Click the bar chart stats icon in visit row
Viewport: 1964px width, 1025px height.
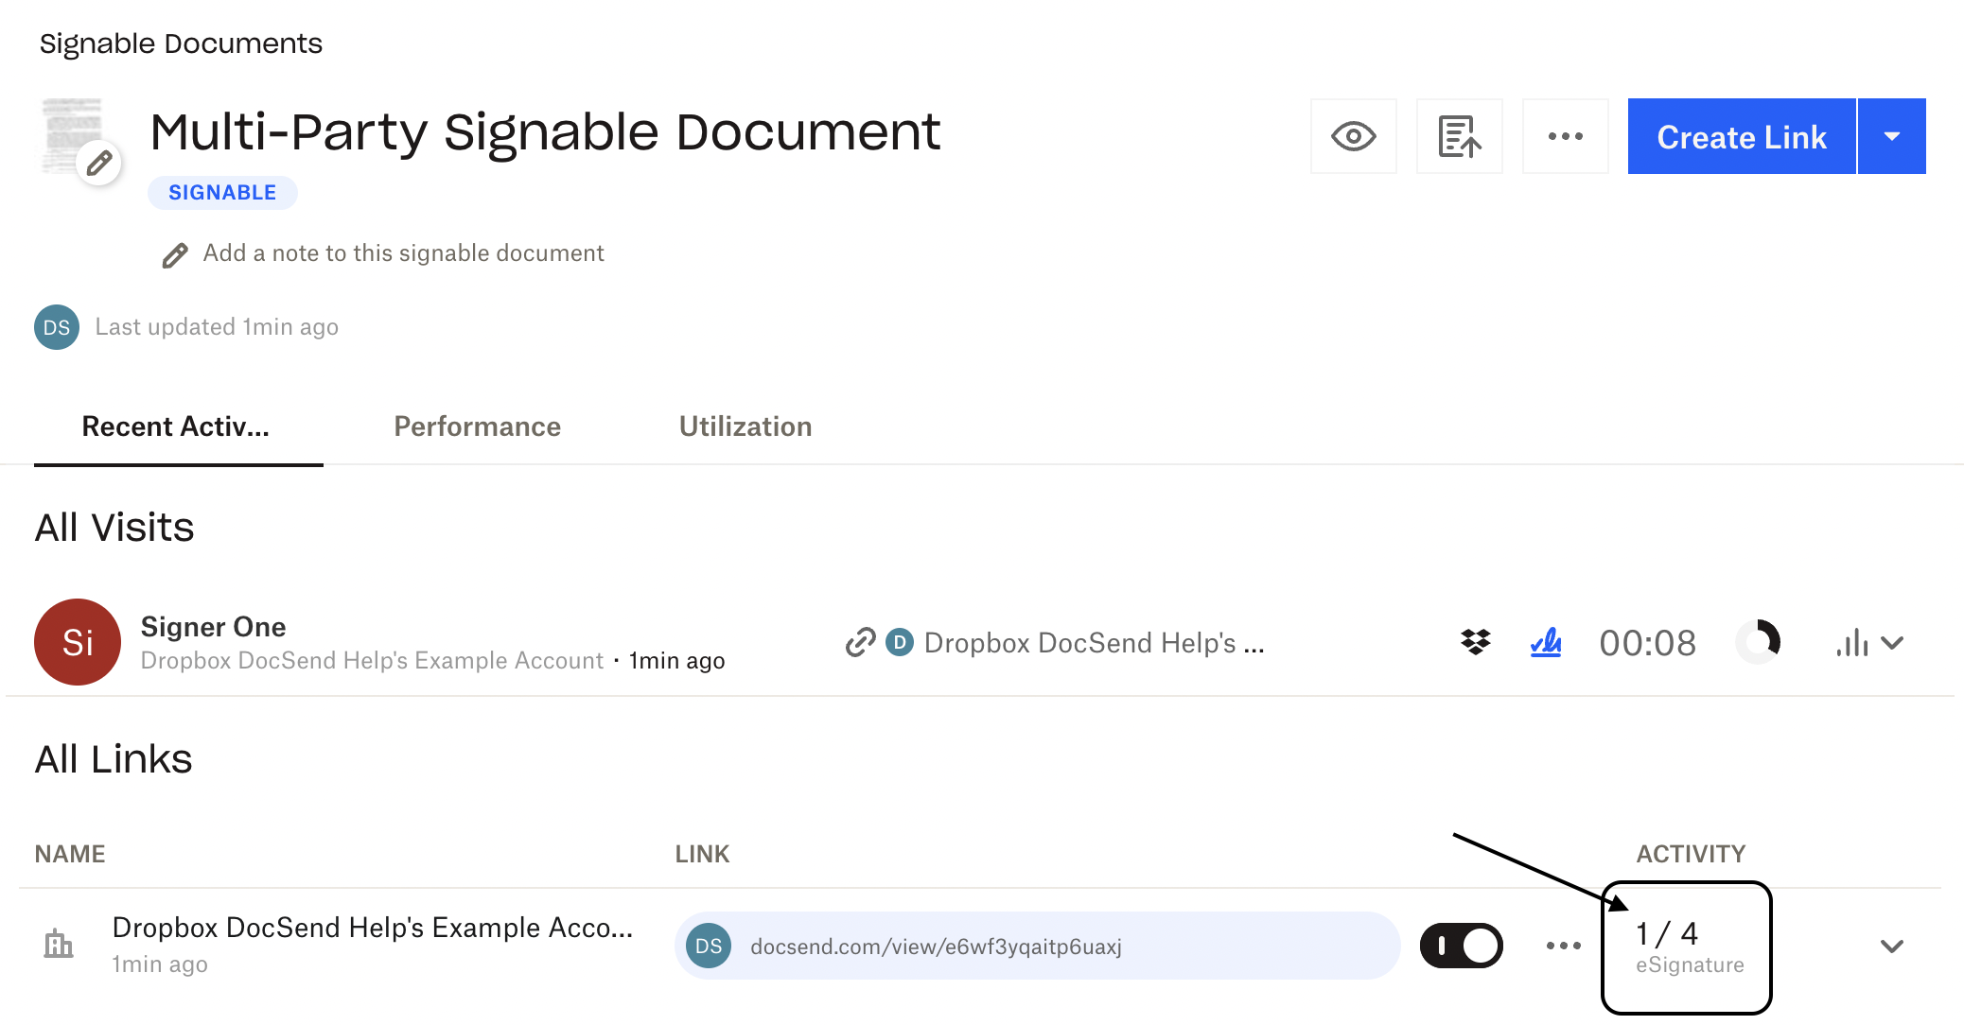(x=1851, y=643)
